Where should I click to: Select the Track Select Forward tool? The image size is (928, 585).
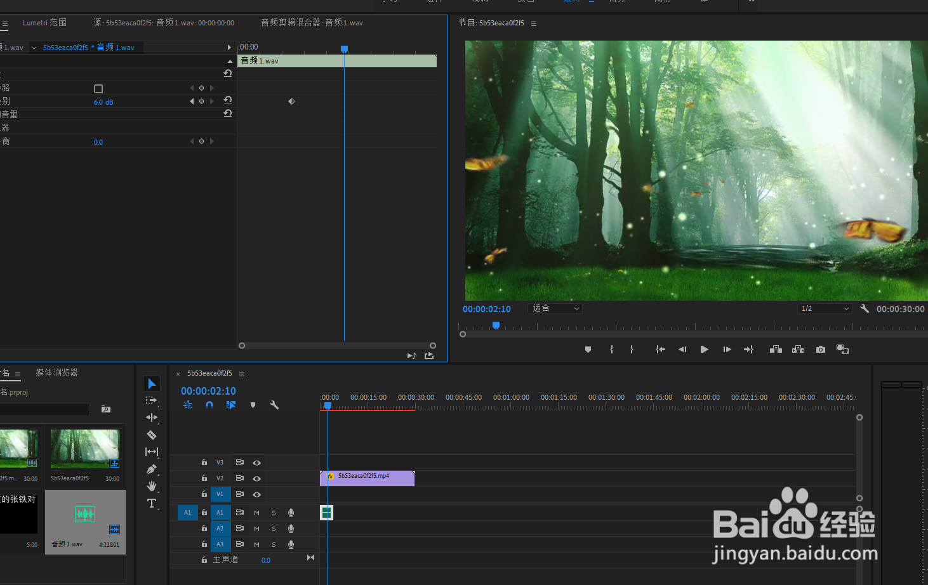(151, 400)
